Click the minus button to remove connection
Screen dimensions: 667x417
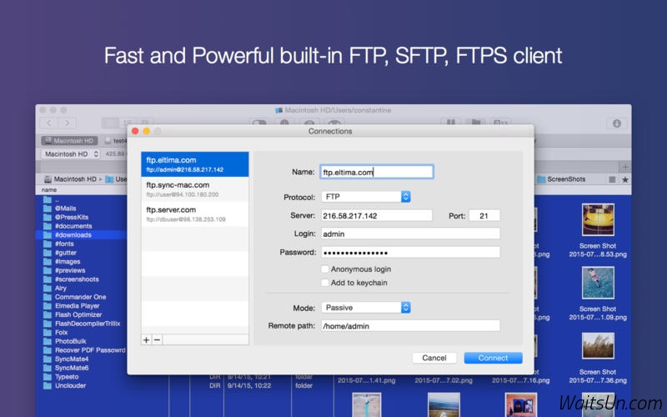[157, 339]
